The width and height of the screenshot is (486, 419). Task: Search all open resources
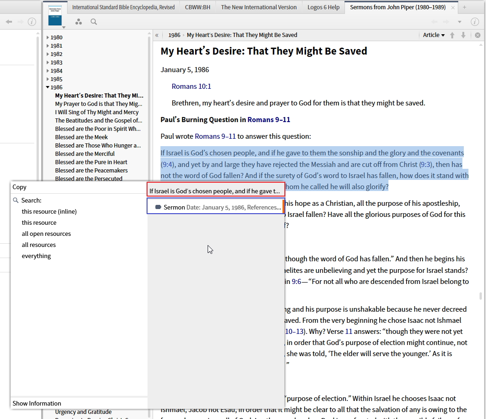click(x=46, y=234)
